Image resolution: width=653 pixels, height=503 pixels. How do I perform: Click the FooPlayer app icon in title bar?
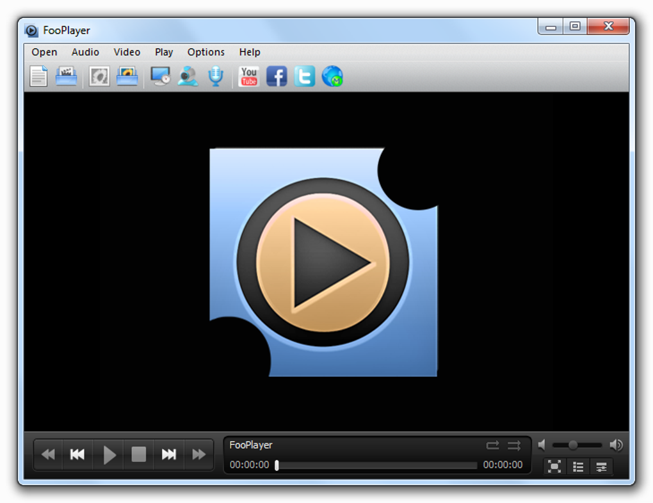point(31,30)
